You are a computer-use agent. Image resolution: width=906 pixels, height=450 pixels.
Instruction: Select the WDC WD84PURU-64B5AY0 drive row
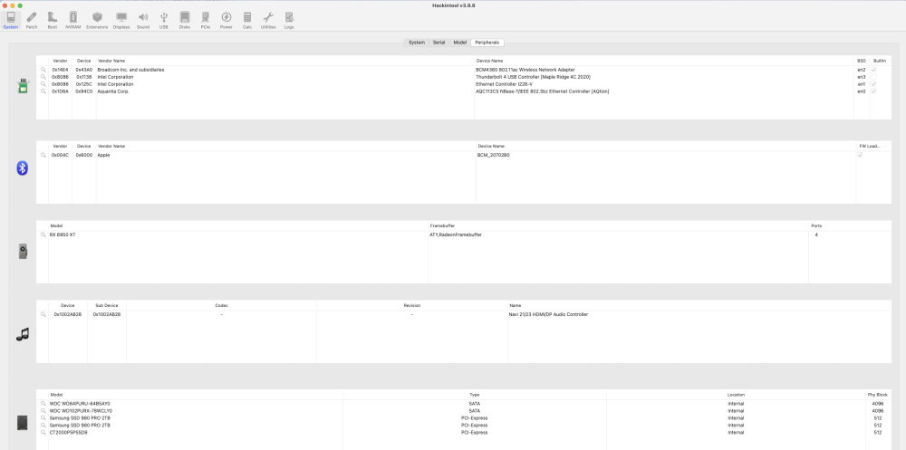(464, 404)
